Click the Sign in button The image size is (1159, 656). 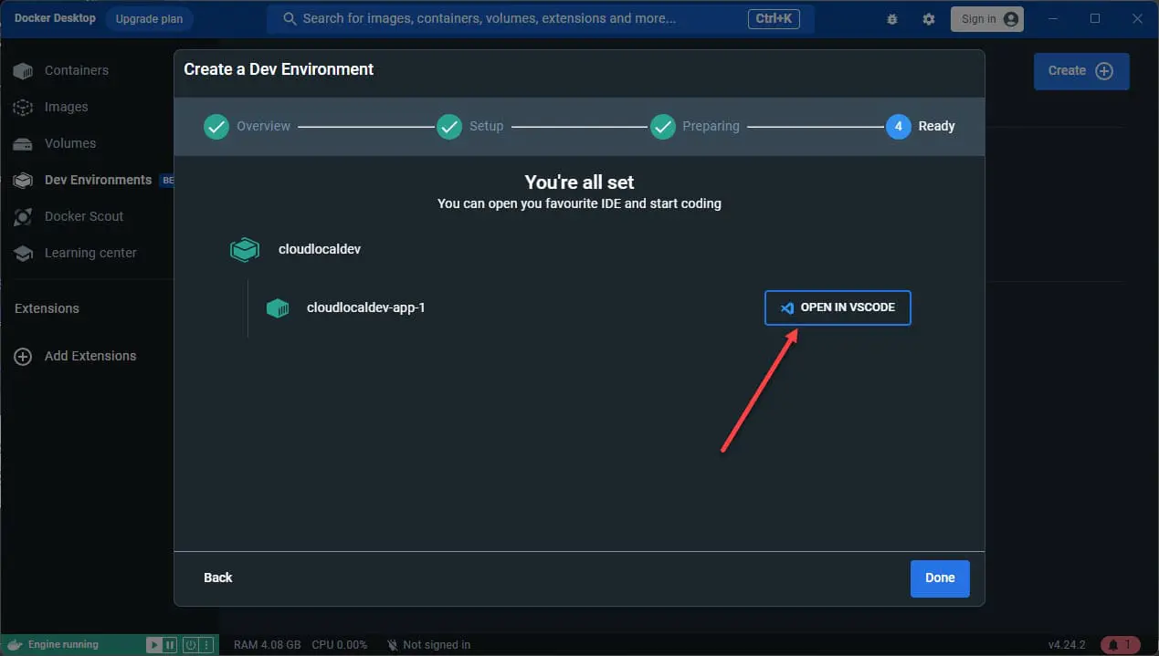pos(987,18)
